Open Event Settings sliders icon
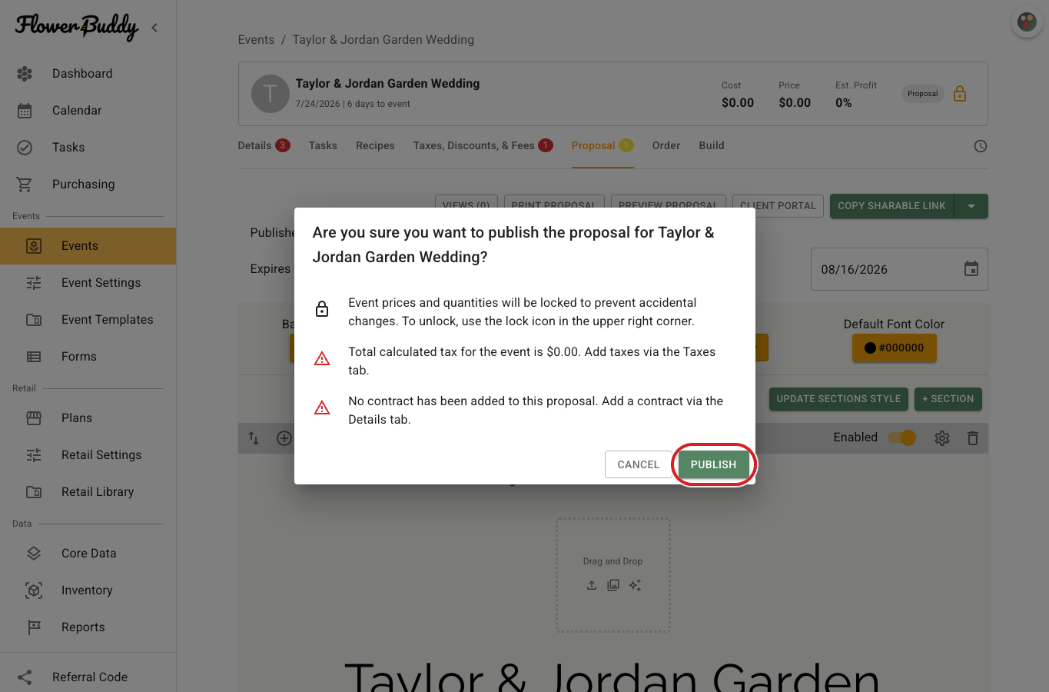 (34, 283)
